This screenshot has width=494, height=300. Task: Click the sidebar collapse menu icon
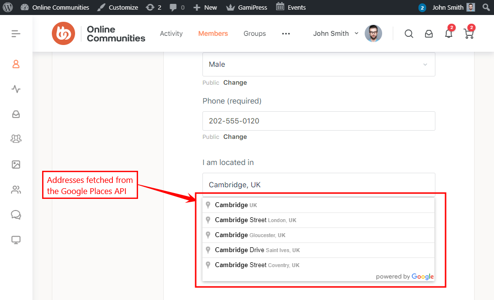coord(16,34)
